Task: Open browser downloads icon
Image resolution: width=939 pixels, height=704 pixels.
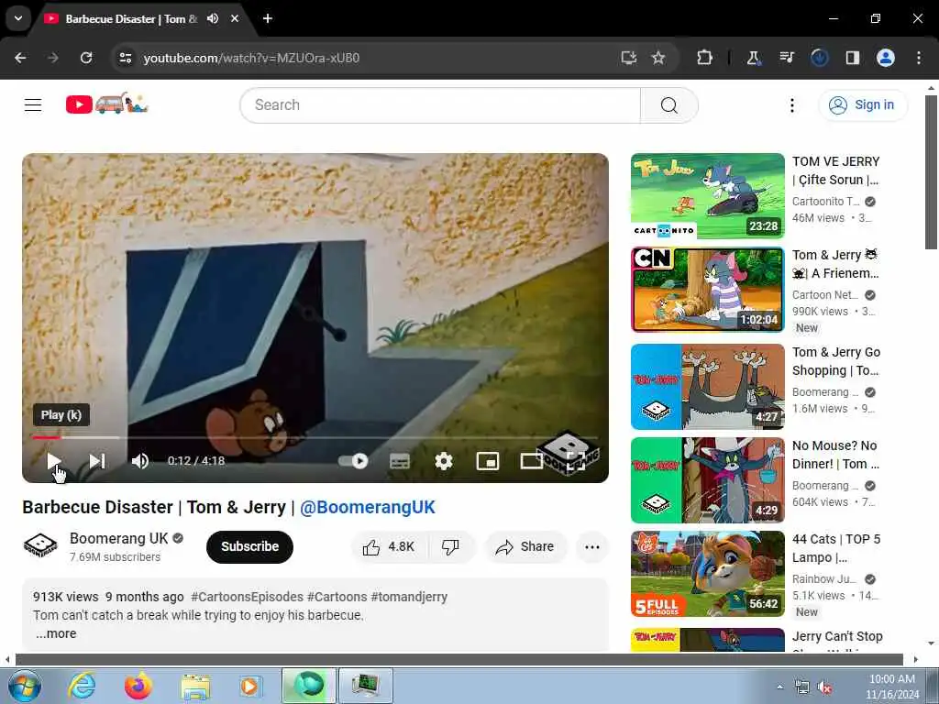Action: (819, 58)
